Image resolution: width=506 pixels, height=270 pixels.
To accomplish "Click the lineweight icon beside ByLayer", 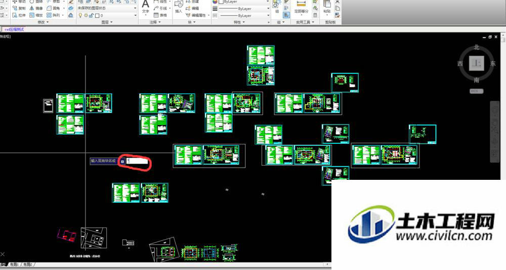I will [215, 9].
